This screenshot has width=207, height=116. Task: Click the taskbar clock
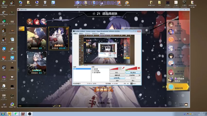click(x=201, y=114)
